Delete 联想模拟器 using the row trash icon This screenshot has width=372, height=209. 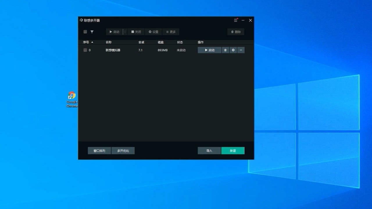click(x=225, y=50)
